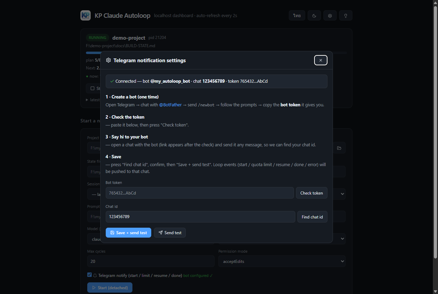Click Save + send test

pyautogui.click(x=128, y=232)
